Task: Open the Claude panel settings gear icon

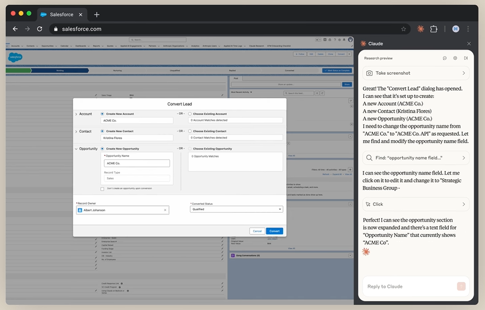Action: (455, 58)
